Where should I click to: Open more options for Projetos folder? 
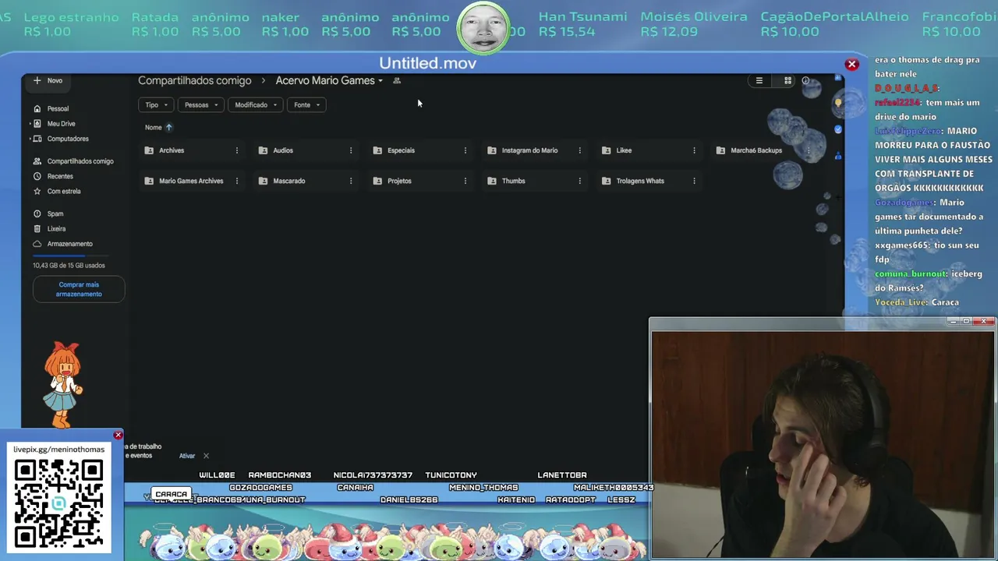point(465,181)
